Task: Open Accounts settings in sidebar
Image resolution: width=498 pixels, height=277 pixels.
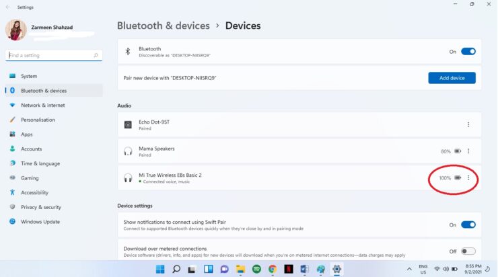Action: coord(54,149)
